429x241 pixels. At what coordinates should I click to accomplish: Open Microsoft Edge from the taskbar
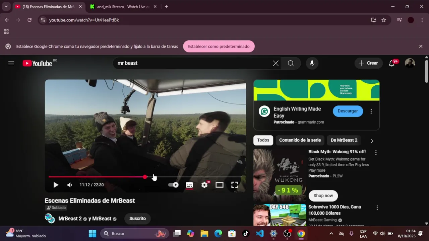click(x=218, y=234)
